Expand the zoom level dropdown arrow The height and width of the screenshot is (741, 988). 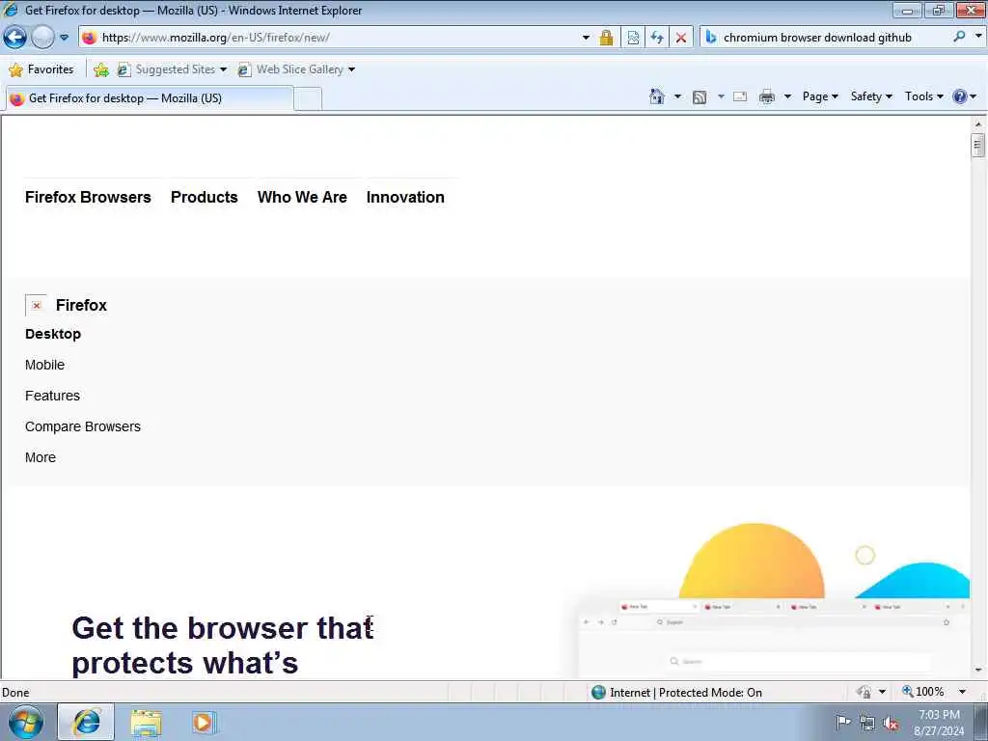click(962, 692)
